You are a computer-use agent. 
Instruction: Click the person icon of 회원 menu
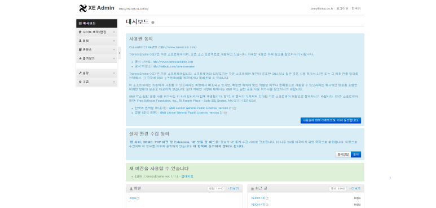pyautogui.click(x=80, y=40)
